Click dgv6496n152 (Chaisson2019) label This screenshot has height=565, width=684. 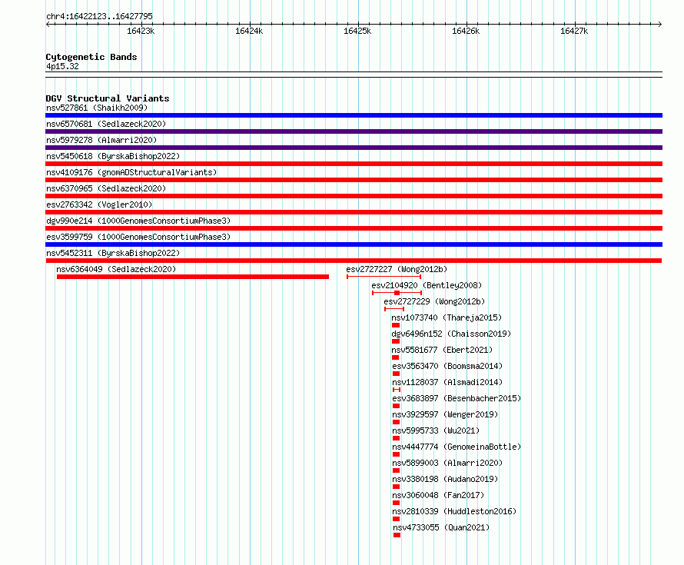pos(451,334)
